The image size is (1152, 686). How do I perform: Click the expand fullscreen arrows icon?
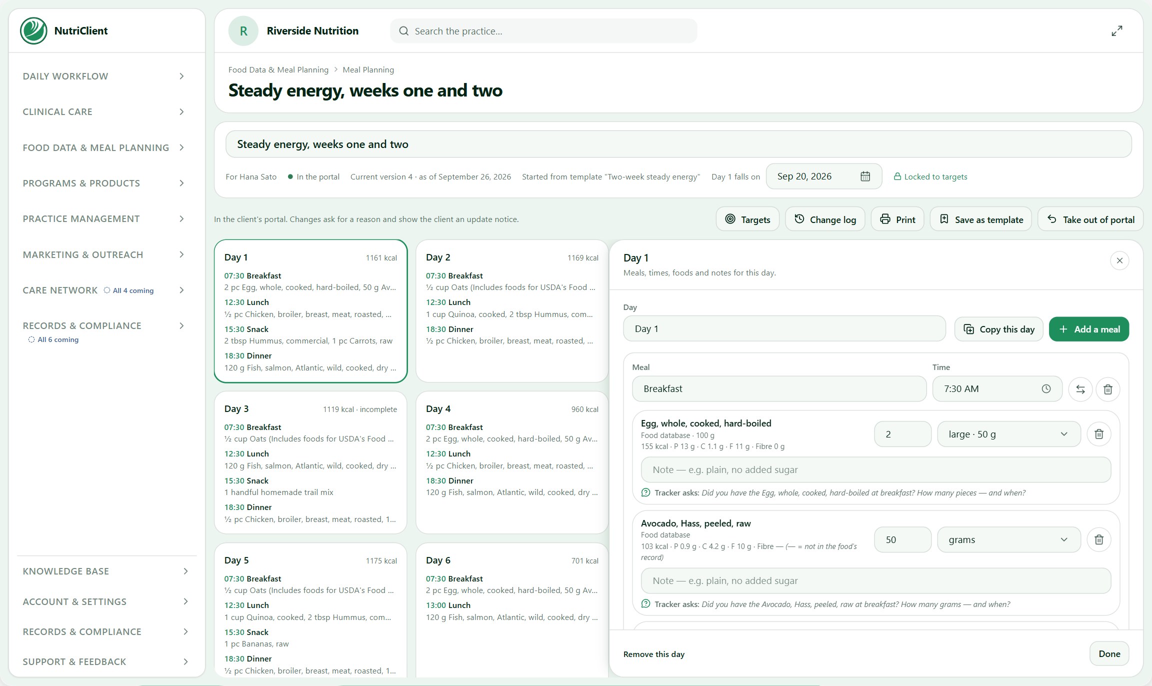[1116, 31]
